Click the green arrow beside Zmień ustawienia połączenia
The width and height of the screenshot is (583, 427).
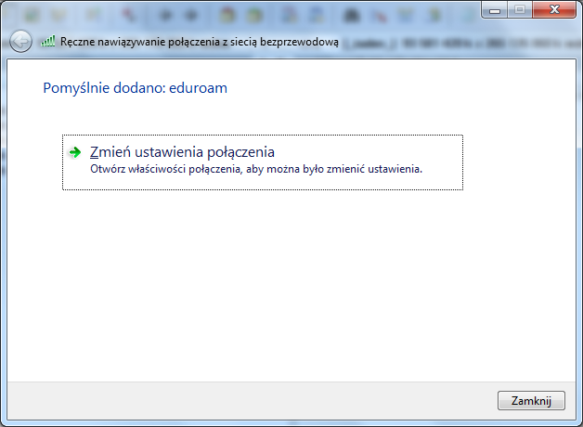pyautogui.click(x=76, y=152)
